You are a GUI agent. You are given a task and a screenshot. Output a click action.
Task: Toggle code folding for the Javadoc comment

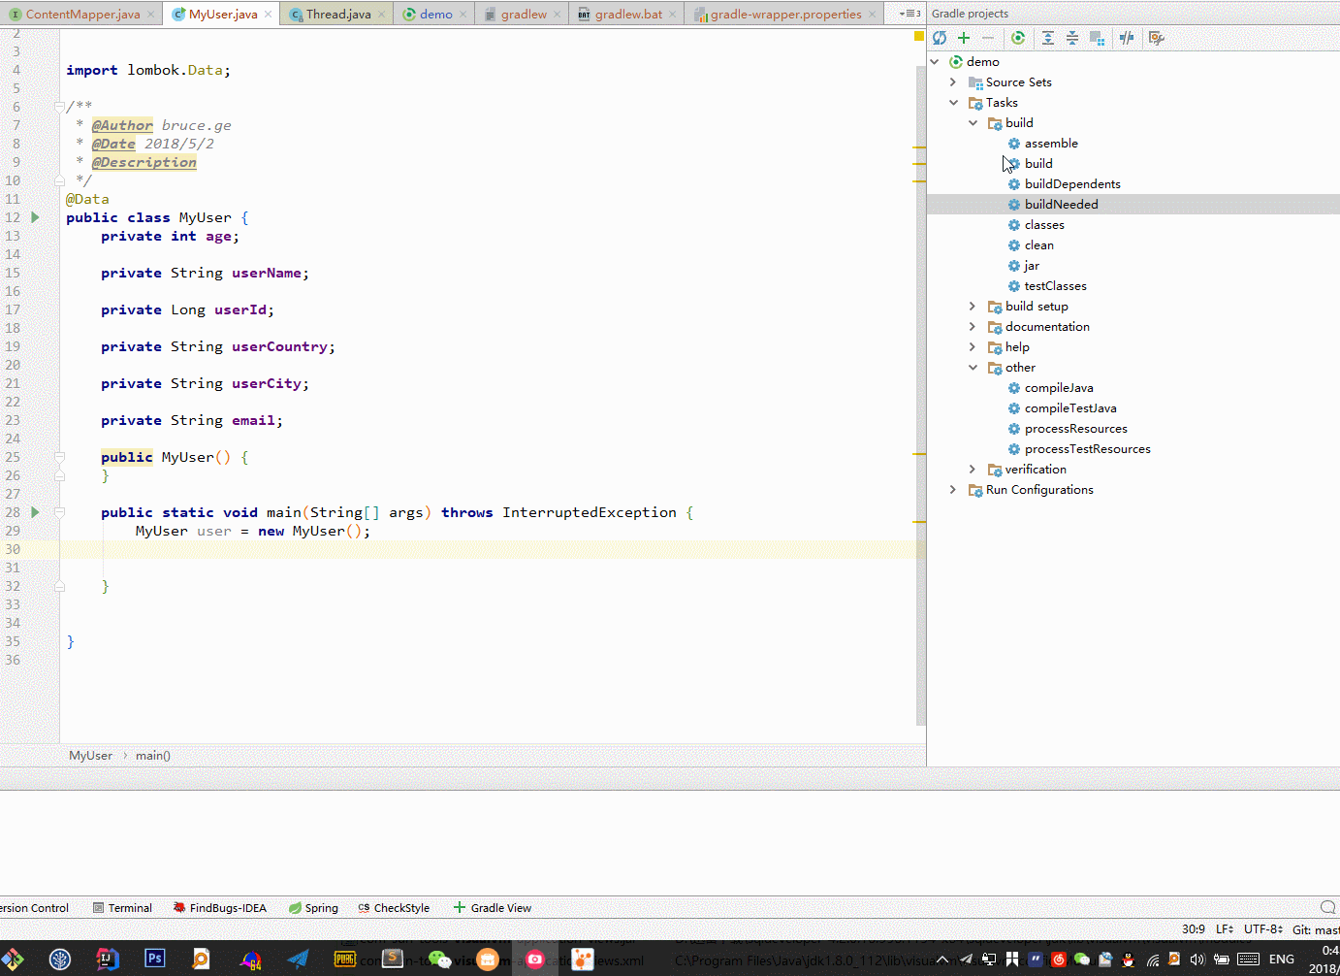pos(59,107)
